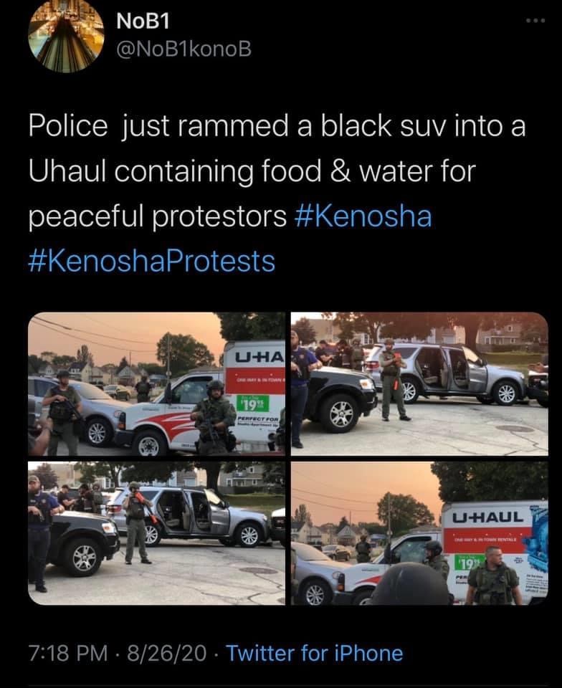Image resolution: width=562 pixels, height=688 pixels.
Task: Click the 7:18 PM timestamp
Action: pos(68,654)
